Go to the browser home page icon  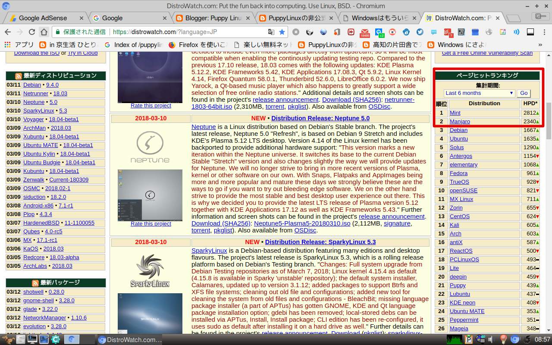tap(44, 32)
